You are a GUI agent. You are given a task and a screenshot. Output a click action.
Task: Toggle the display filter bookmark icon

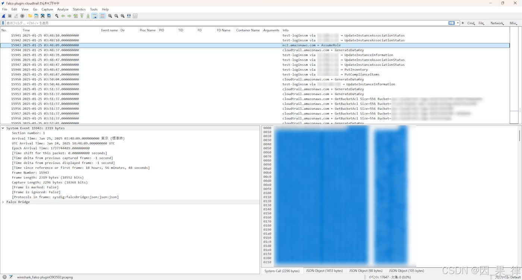(x=3, y=23)
